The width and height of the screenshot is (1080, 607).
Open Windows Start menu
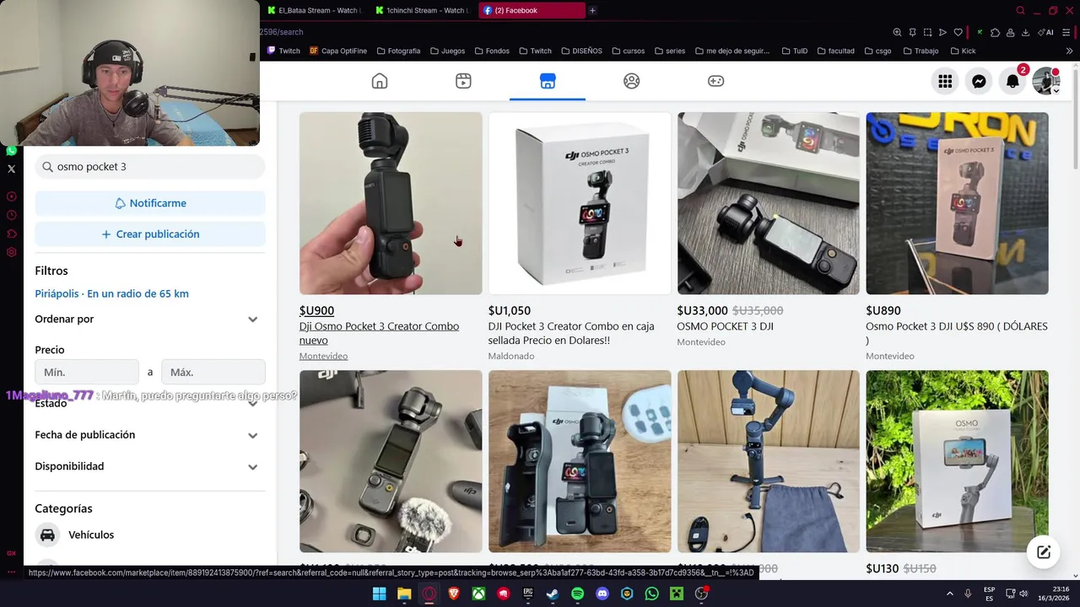tap(380, 594)
